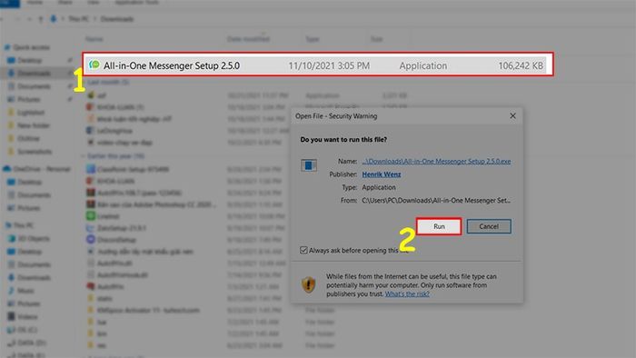This screenshot has width=636, height=358.
Task: Click the Quick access star icon
Action: point(7,47)
